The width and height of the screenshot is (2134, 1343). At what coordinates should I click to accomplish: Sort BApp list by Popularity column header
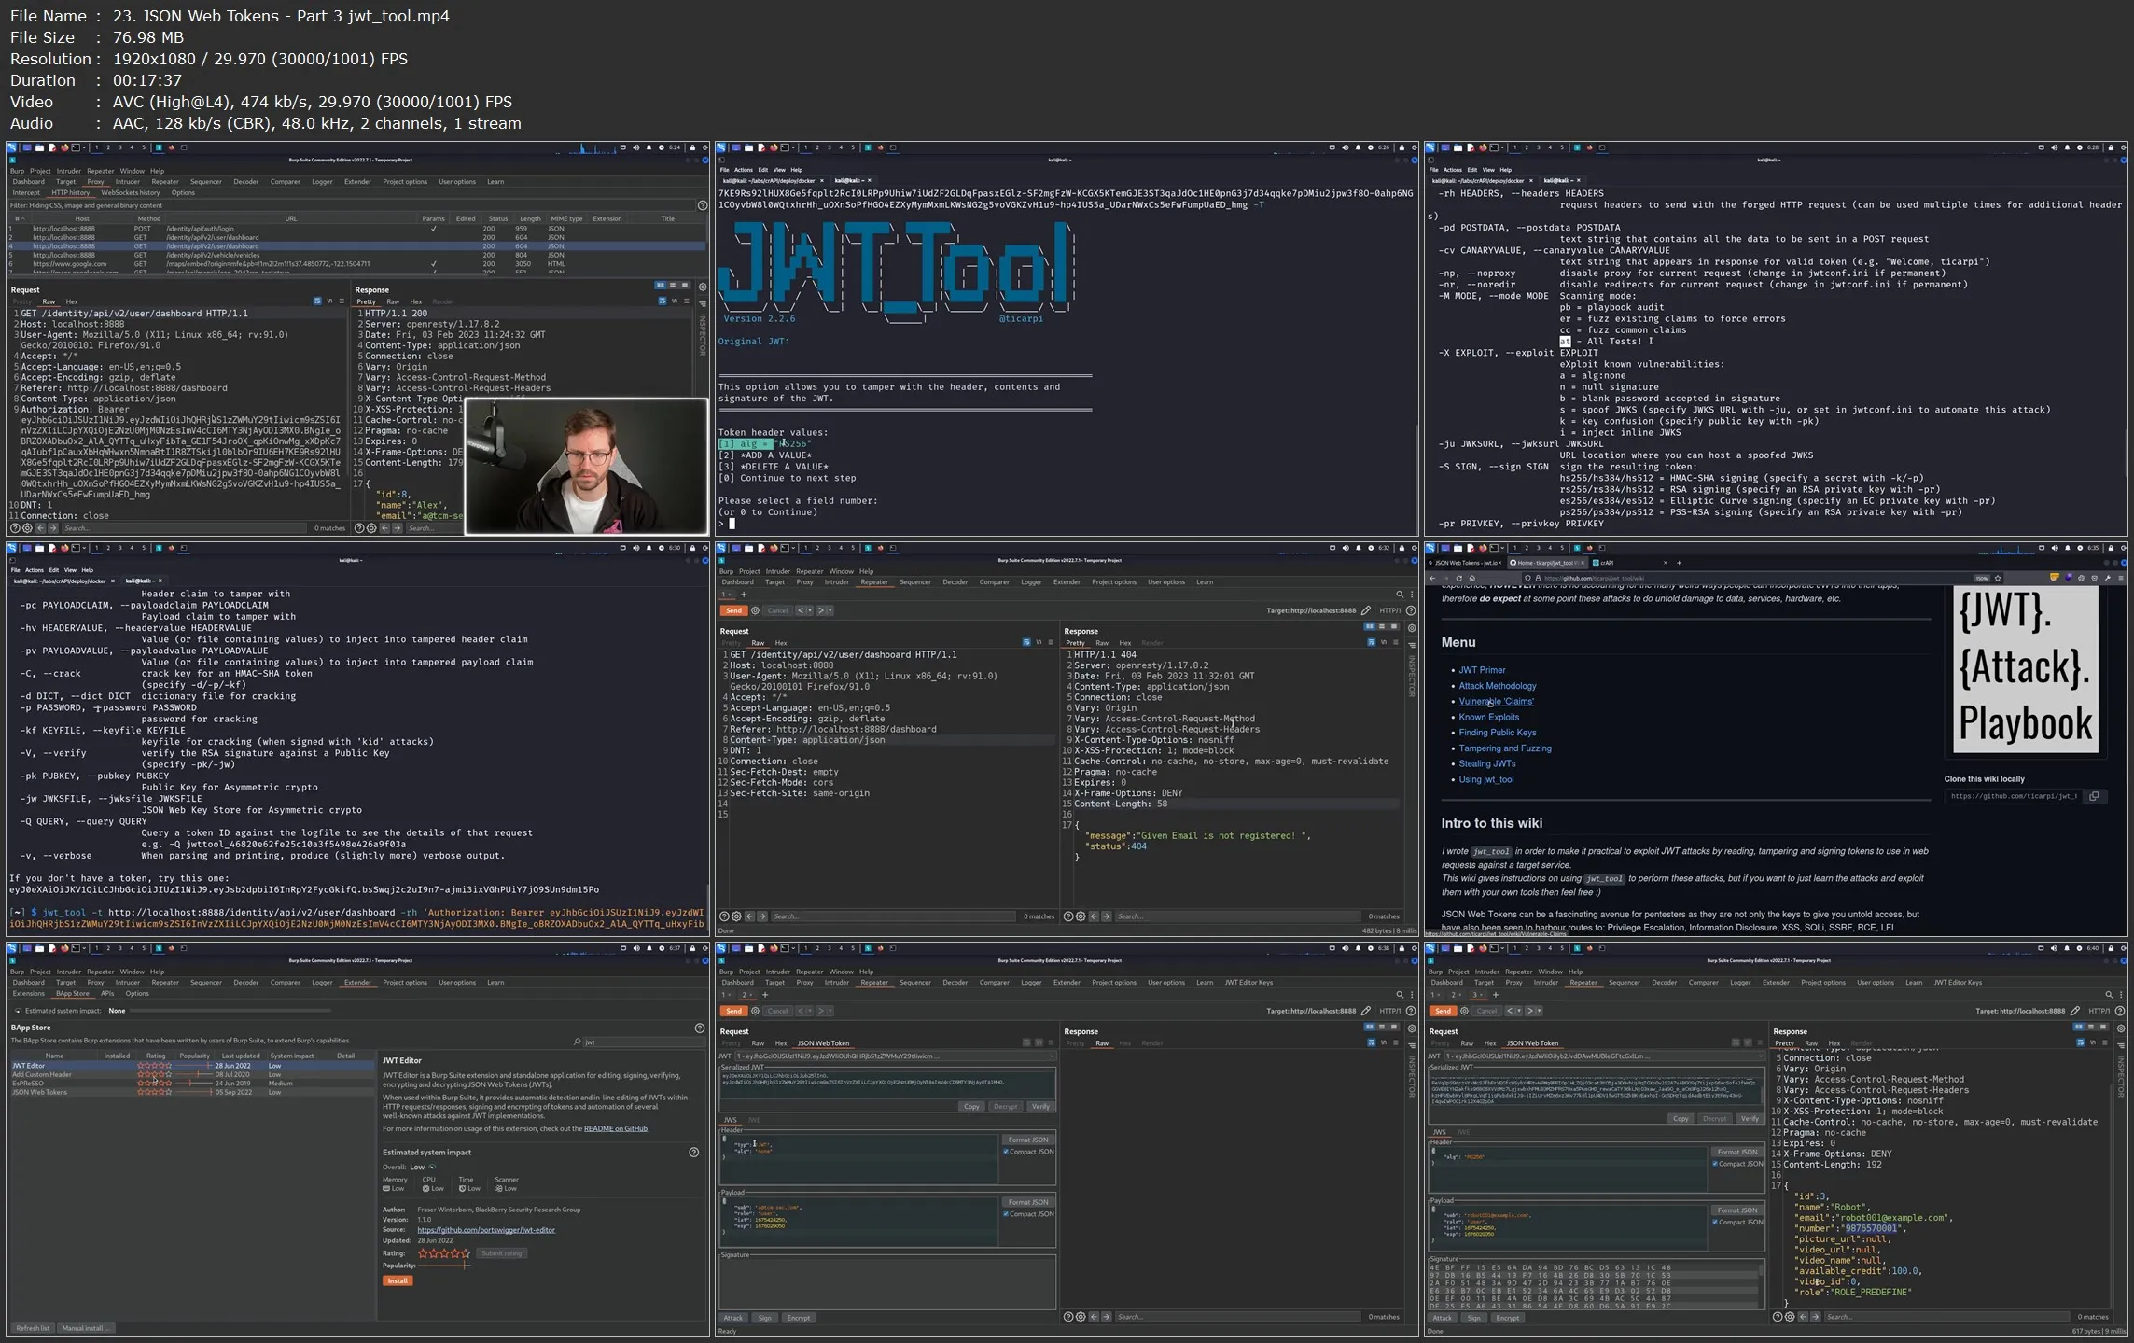click(x=194, y=1056)
